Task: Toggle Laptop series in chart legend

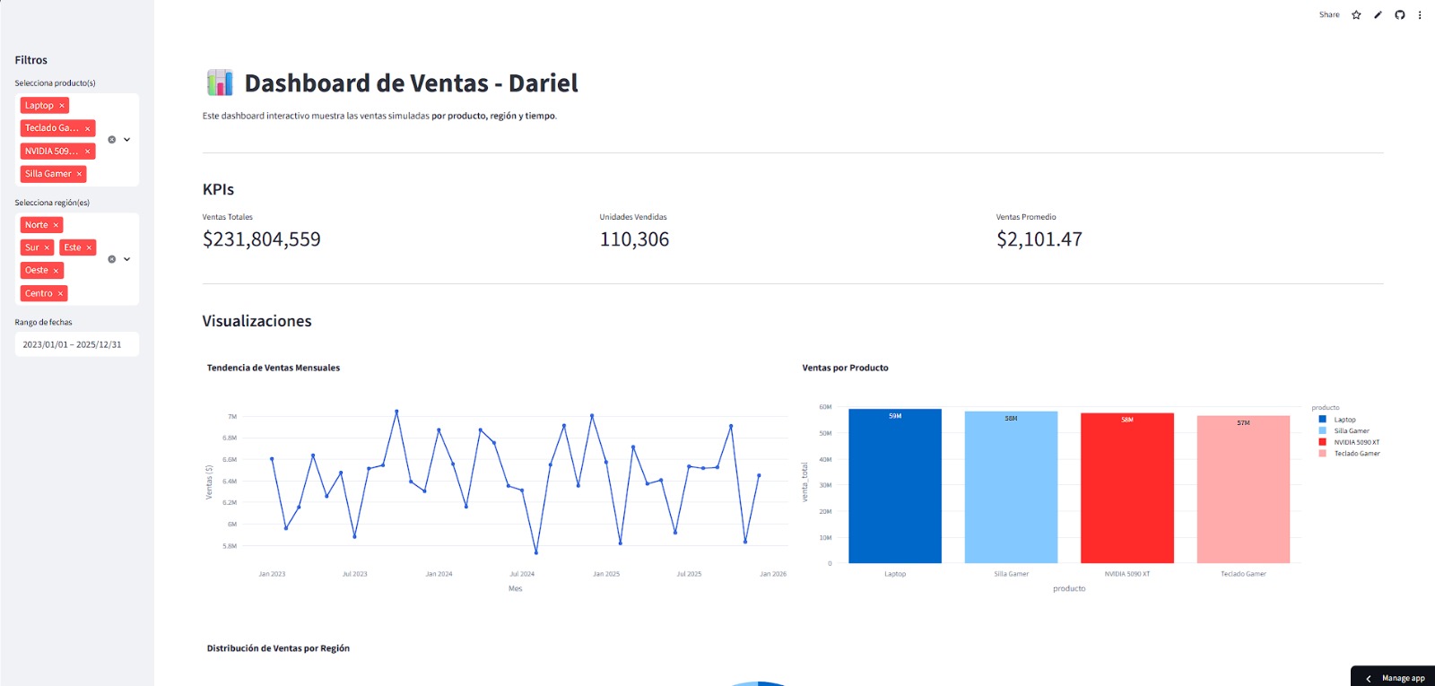Action: (1344, 420)
